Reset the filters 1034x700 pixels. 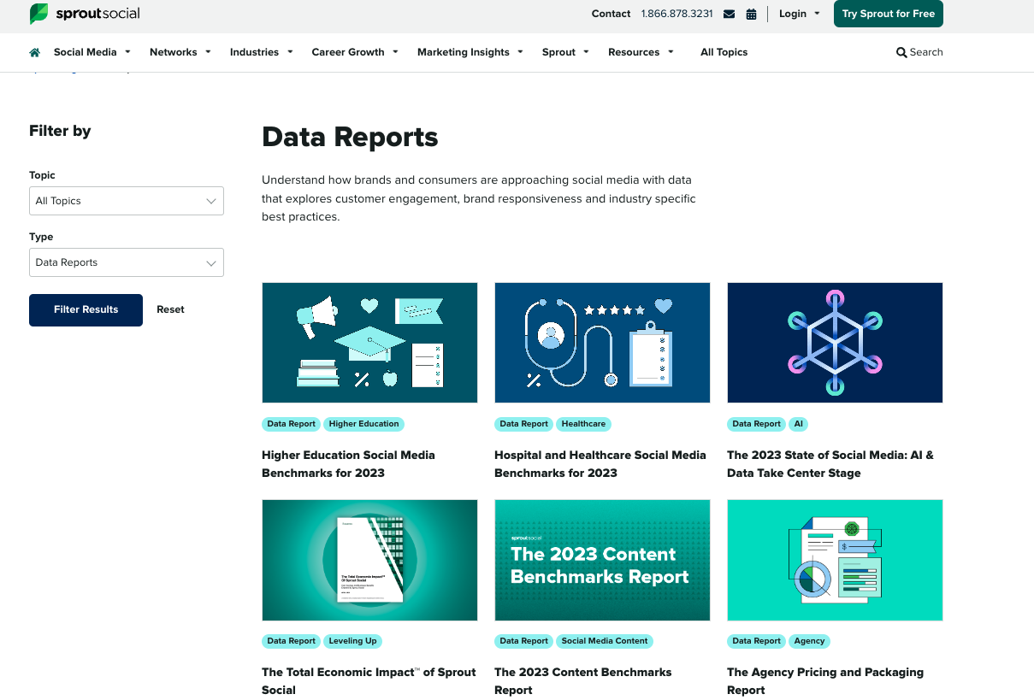pyautogui.click(x=170, y=309)
